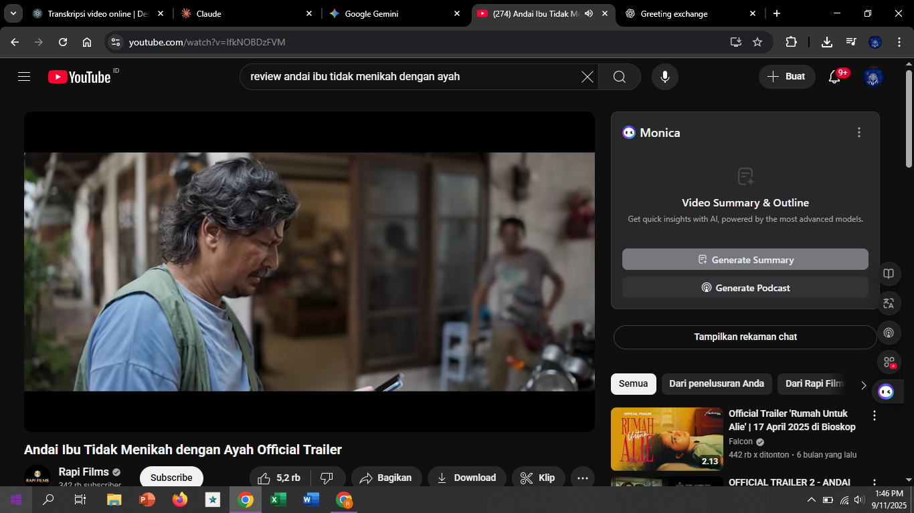Open Chrome downloads
914x513 pixels.
[827, 42]
